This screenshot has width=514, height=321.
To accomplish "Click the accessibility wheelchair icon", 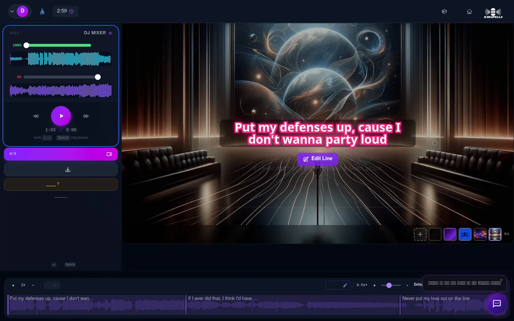I will pos(42,11).
